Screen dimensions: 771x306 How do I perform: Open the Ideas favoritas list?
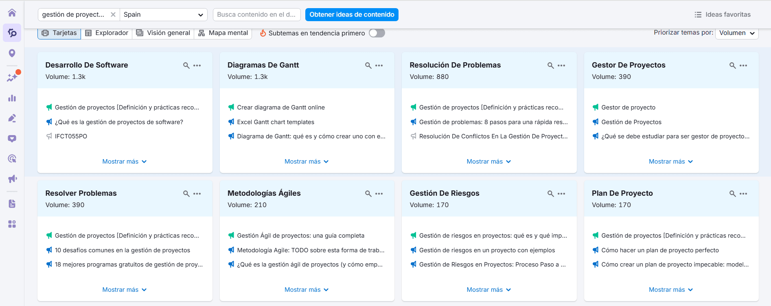(723, 15)
